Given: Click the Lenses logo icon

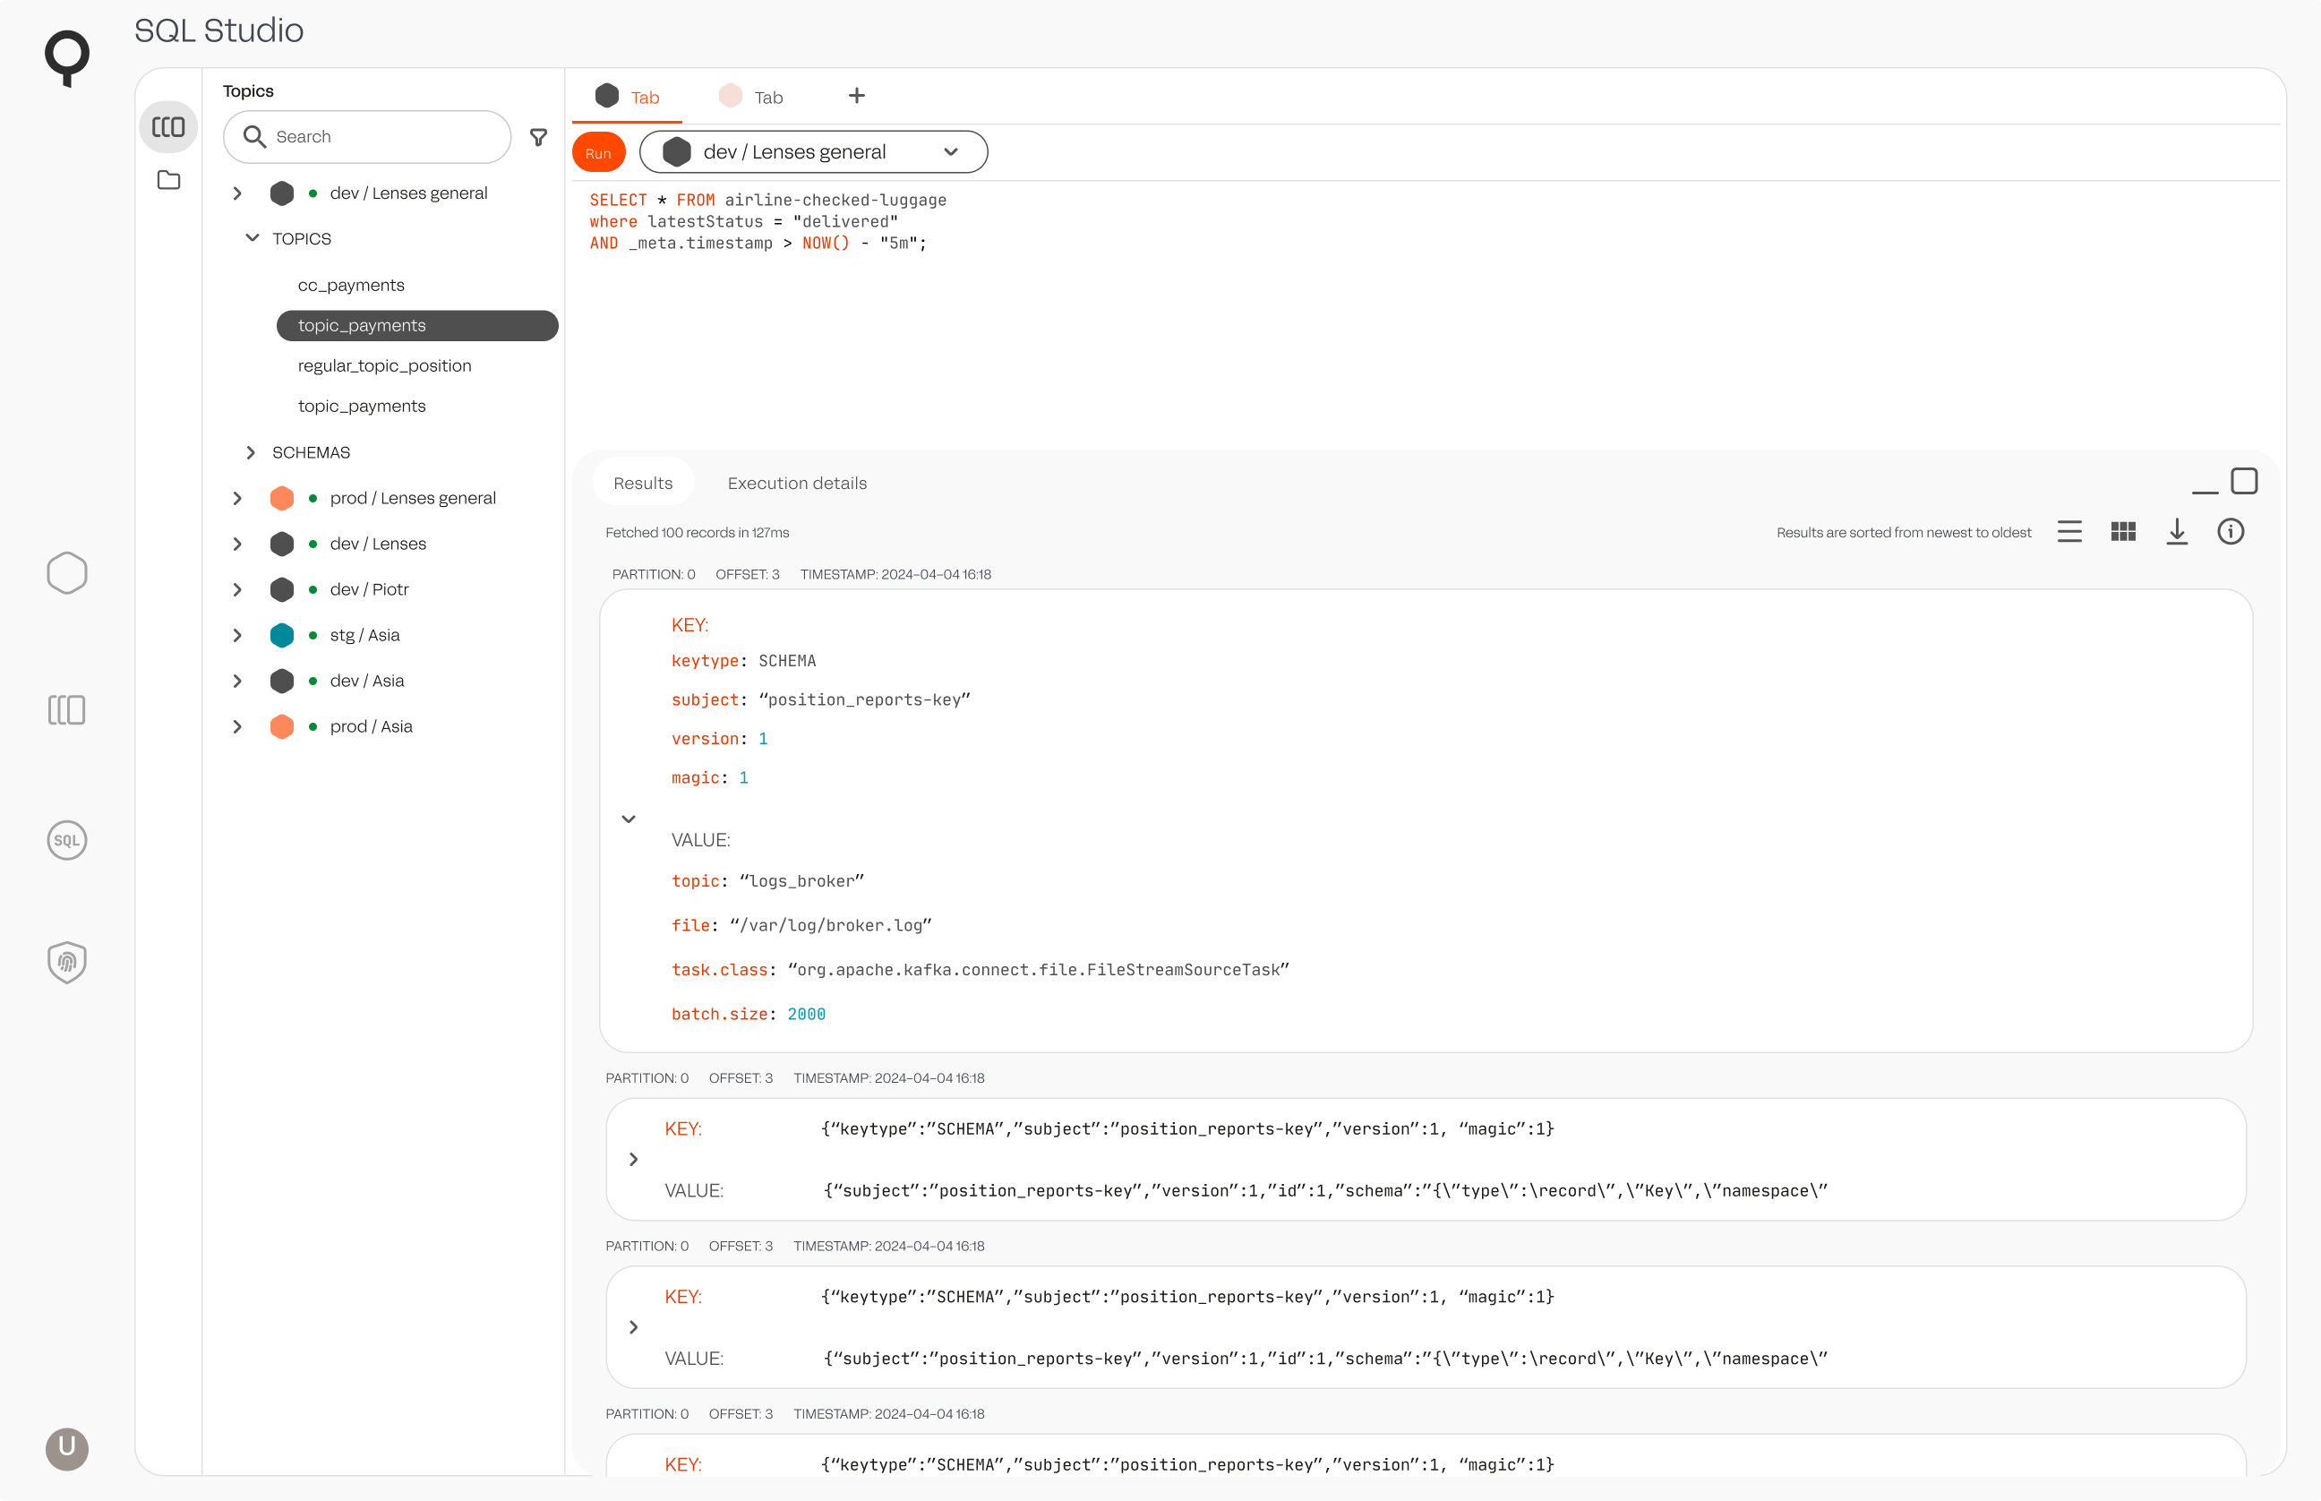Looking at the screenshot, I should click(66, 57).
